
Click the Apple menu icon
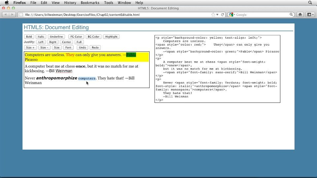click(7, 3)
